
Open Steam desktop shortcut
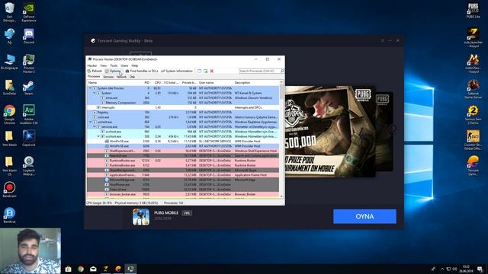click(29, 88)
